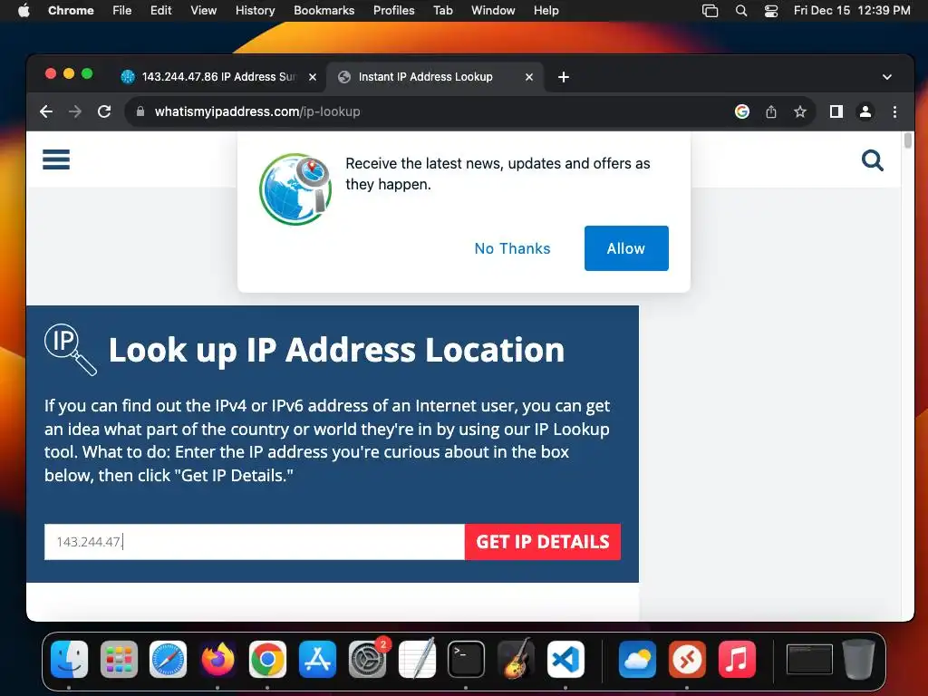928x696 pixels.
Task: Click the page vertical scrollbar thumb
Action: click(908, 140)
